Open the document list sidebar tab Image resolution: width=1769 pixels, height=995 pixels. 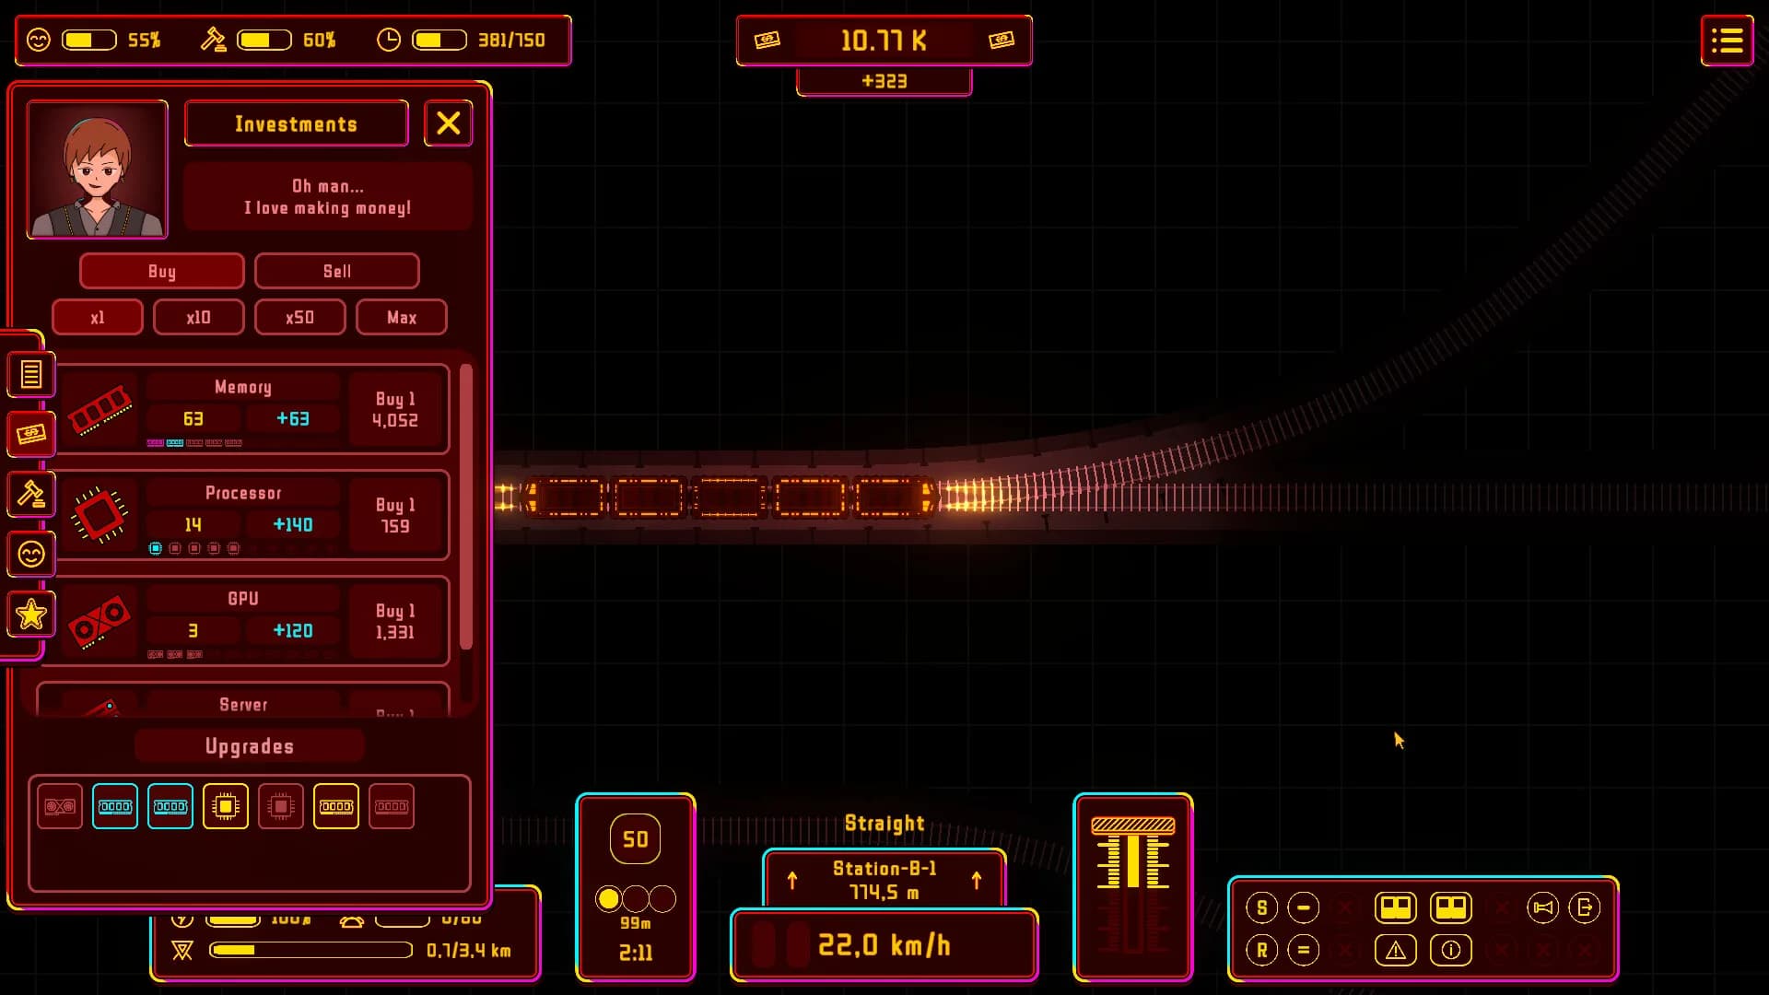[31, 375]
